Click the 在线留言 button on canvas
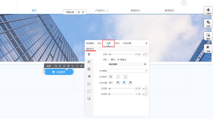The image size is (213, 119). pos(59,72)
